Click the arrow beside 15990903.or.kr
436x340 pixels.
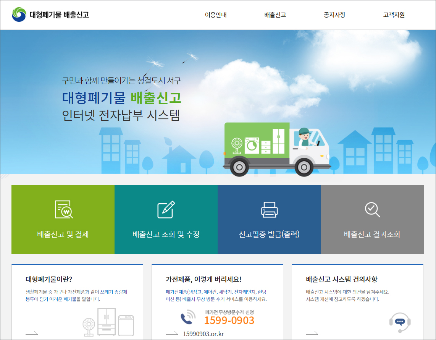pos(172,333)
